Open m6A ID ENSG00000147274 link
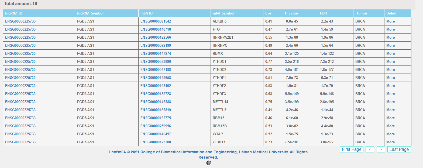 [x=156, y=53]
